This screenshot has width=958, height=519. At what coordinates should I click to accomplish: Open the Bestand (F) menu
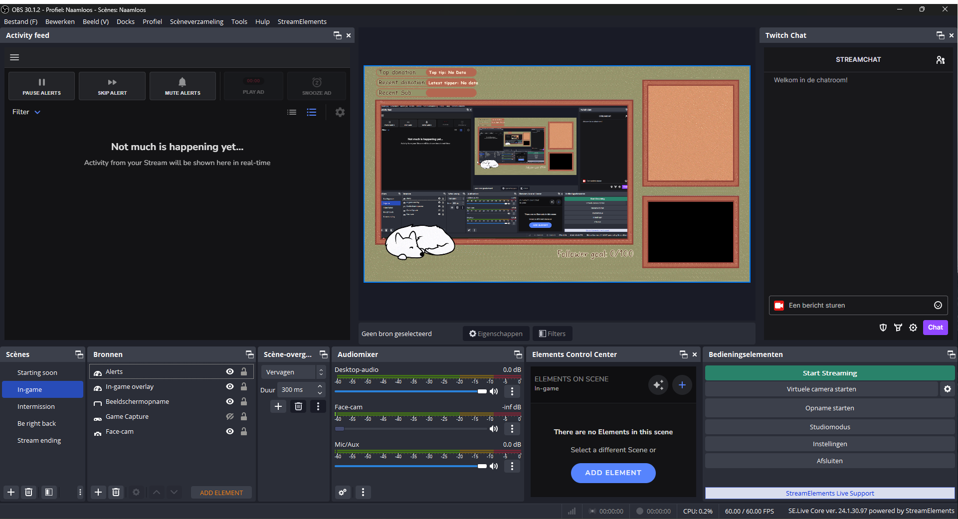point(21,21)
